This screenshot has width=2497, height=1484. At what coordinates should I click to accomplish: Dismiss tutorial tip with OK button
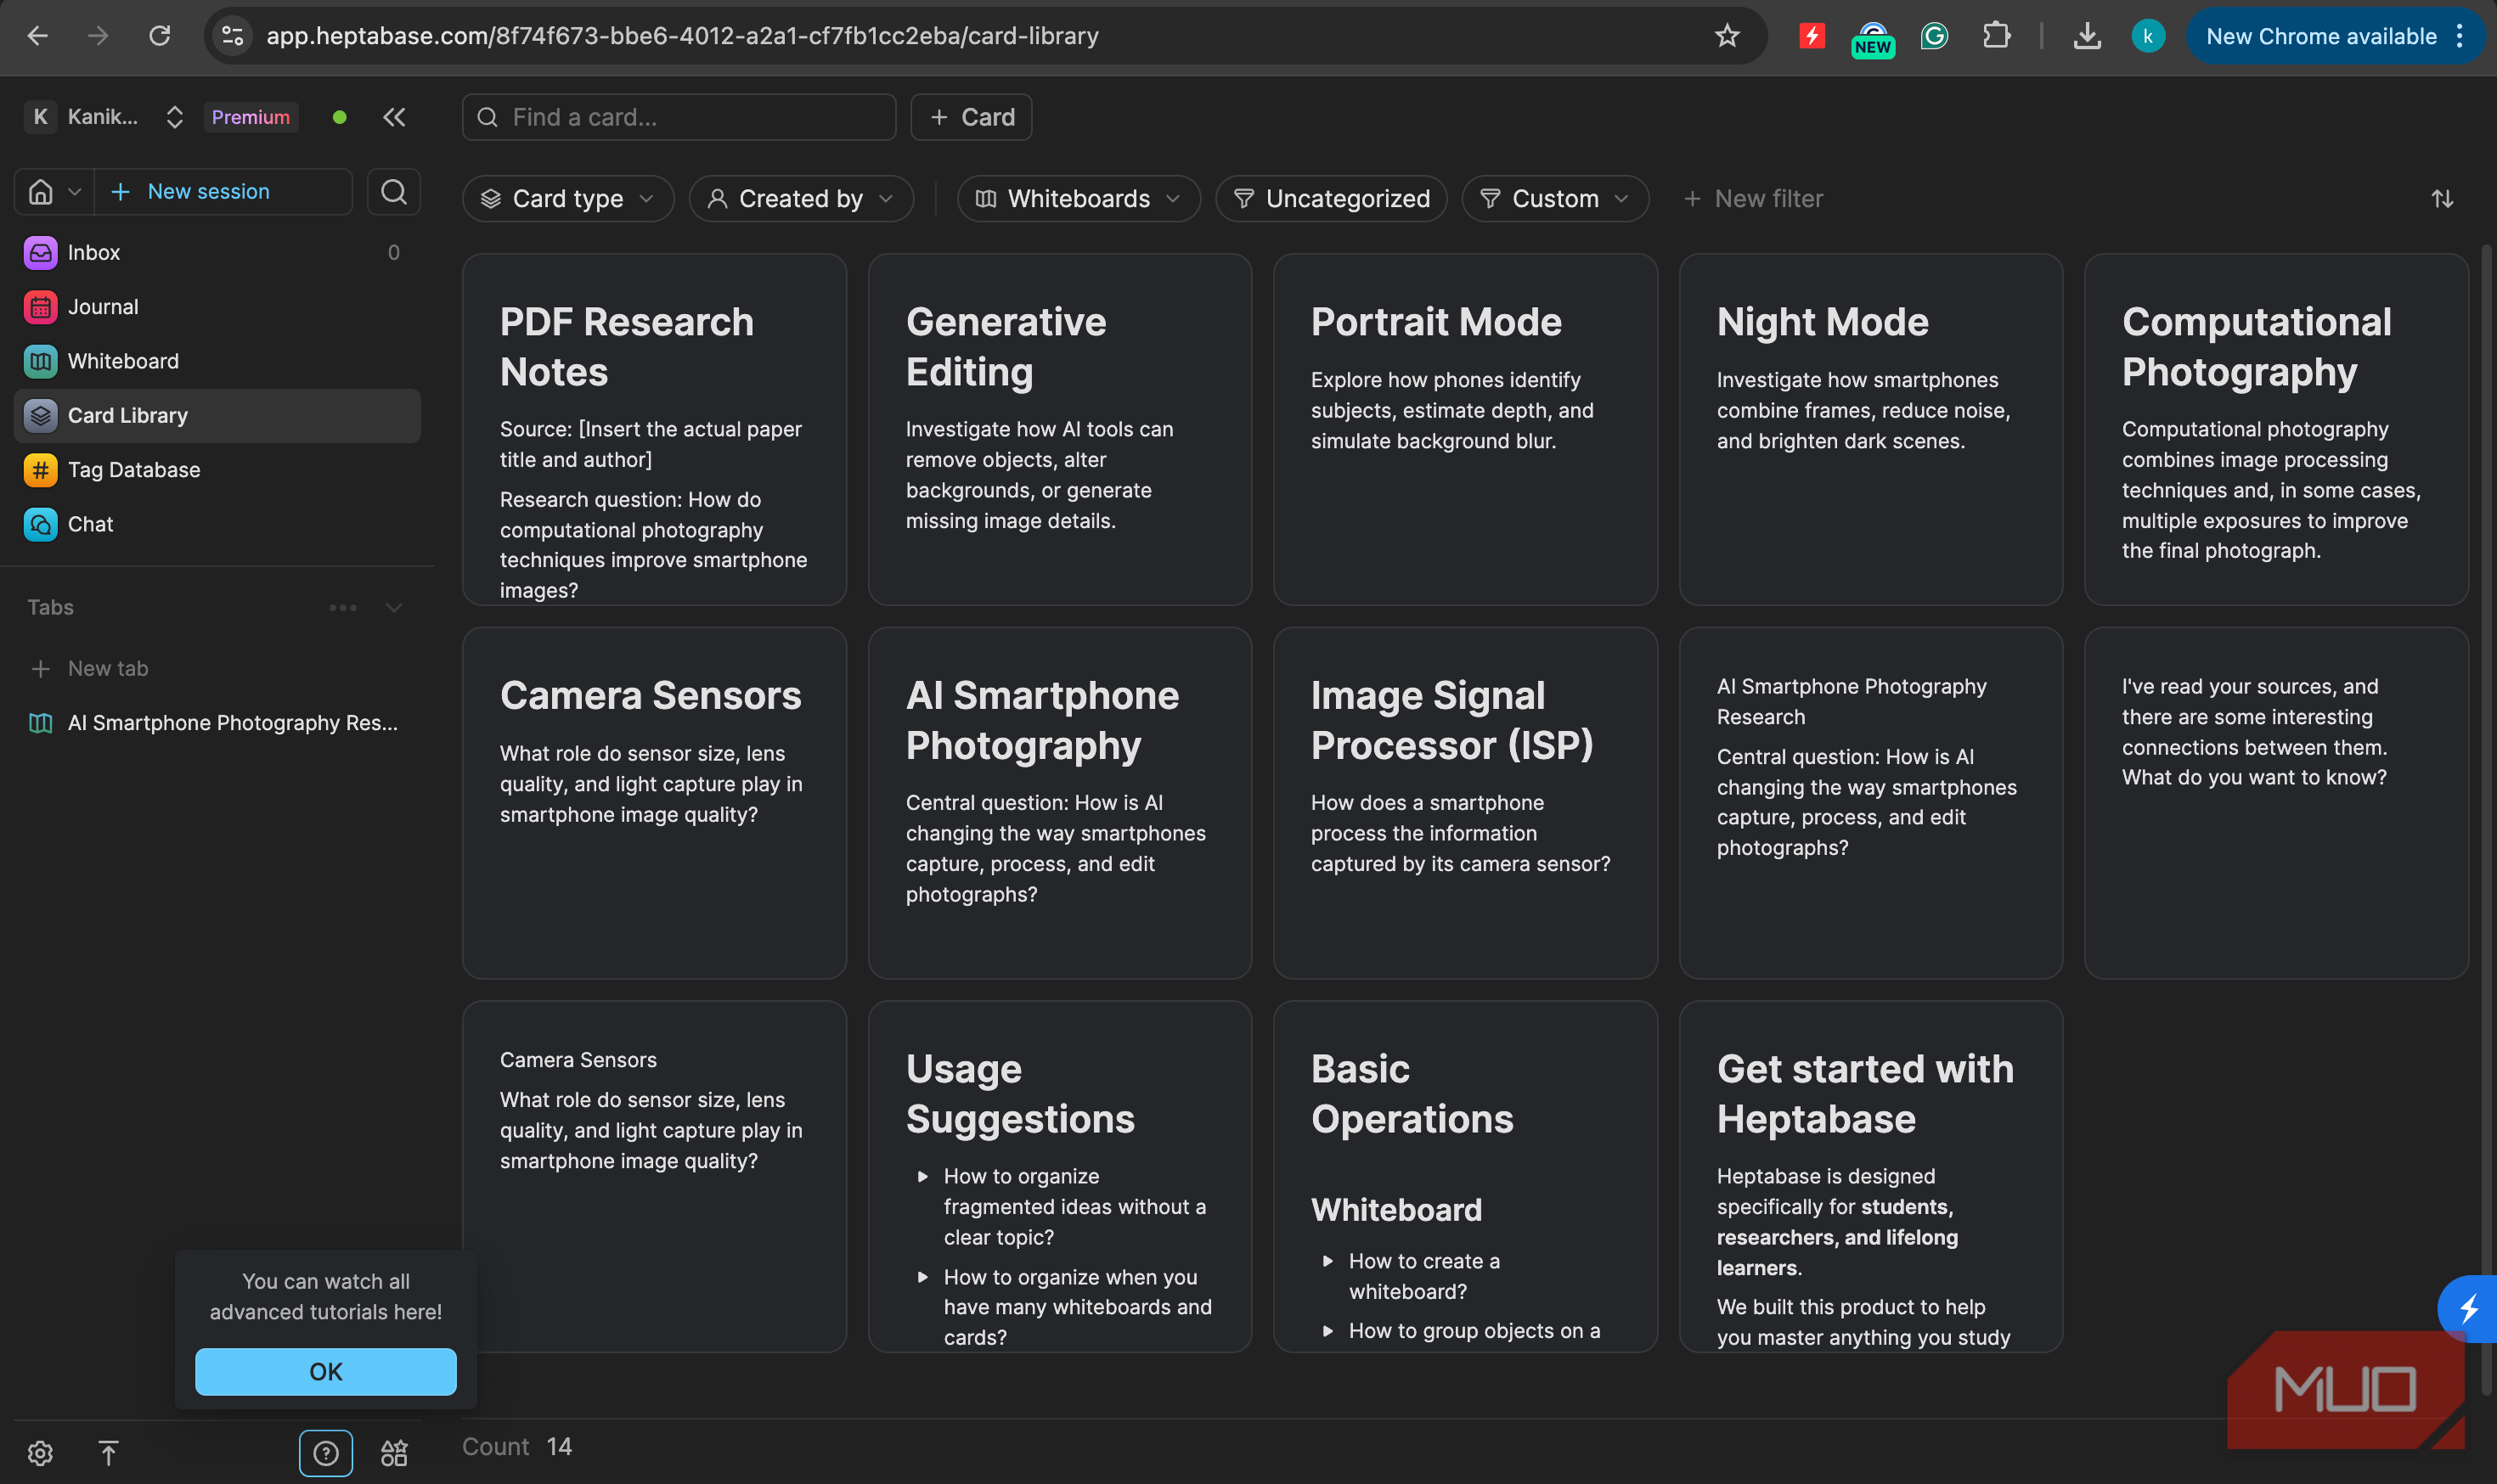pyautogui.click(x=325, y=1372)
